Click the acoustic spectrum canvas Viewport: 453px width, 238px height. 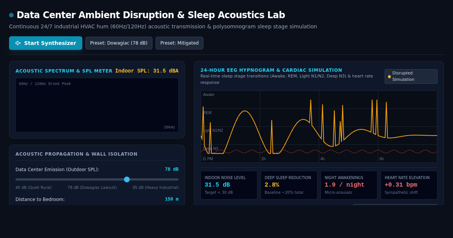[97, 105]
